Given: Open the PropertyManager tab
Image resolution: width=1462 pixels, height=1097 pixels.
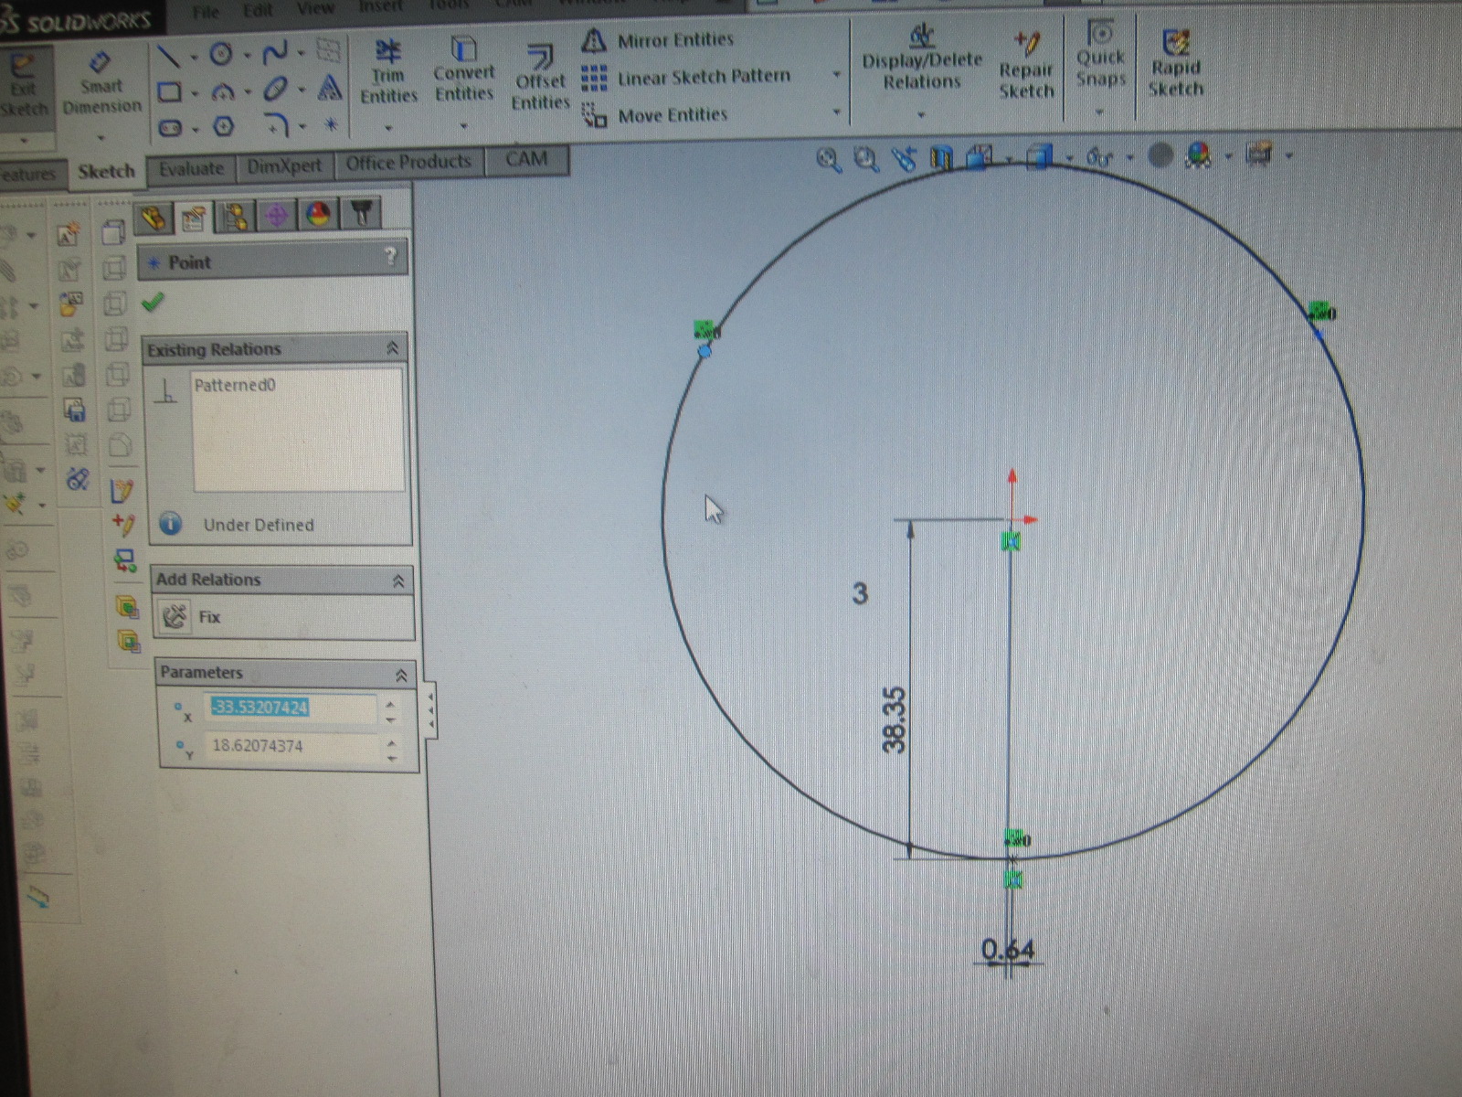Looking at the screenshot, I should click(194, 218).
